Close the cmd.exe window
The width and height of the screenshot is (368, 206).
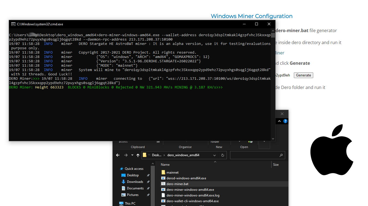pos(269,24)
